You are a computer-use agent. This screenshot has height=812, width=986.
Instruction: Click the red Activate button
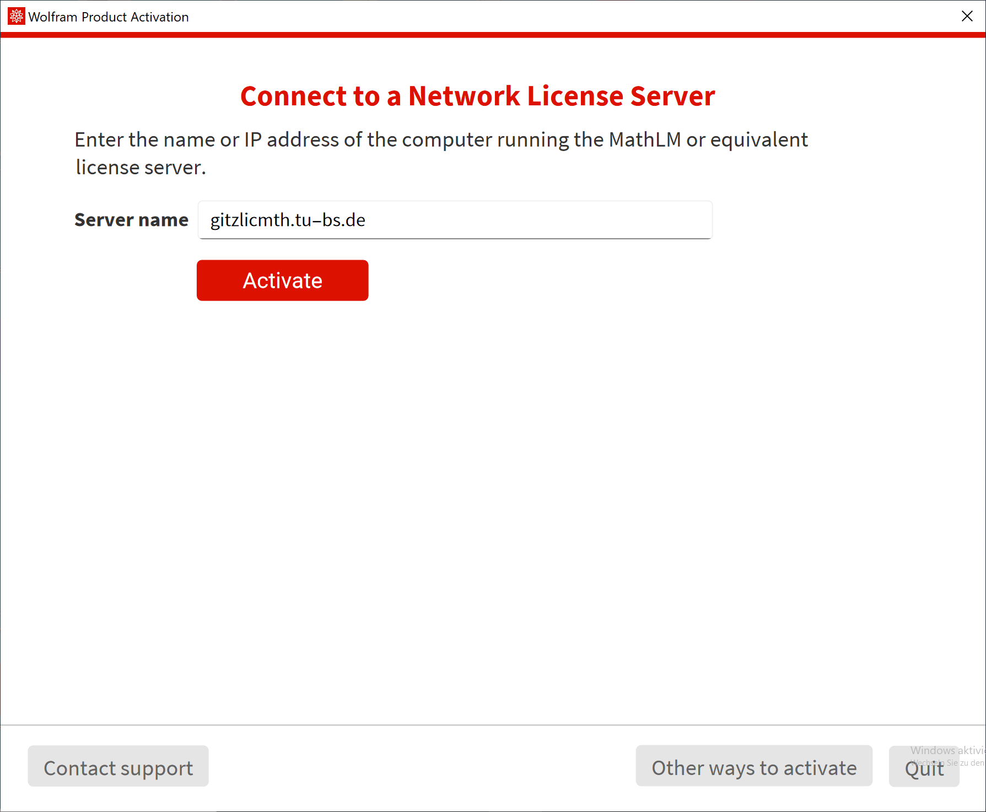tap(282, 280)
